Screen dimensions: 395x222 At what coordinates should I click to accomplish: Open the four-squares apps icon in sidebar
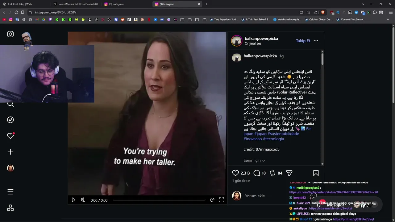[x=10, y=208]
